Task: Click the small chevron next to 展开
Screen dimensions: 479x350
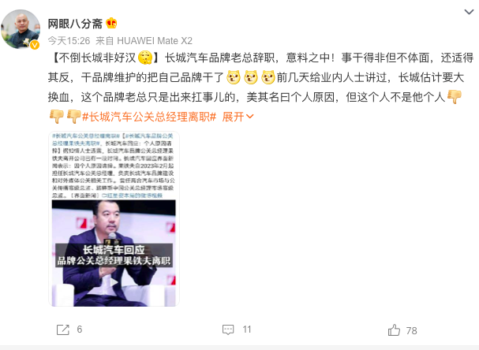Action: tap(250, 116)
